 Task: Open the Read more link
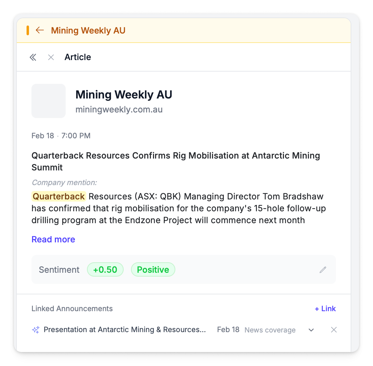(x=53, y=239)
